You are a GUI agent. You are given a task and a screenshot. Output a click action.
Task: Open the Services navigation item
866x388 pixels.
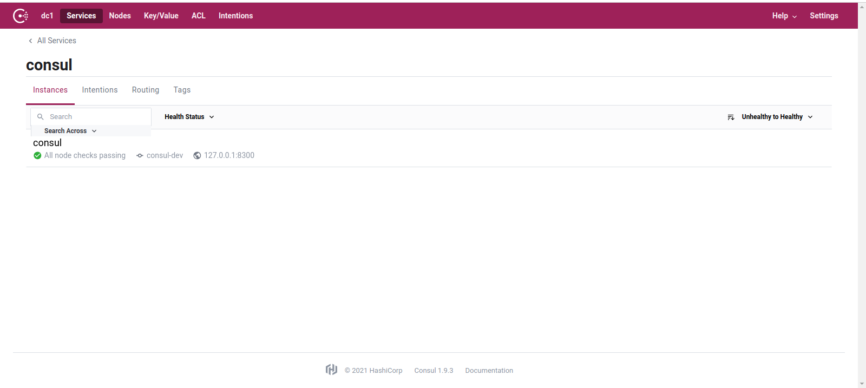pos(81,16)
